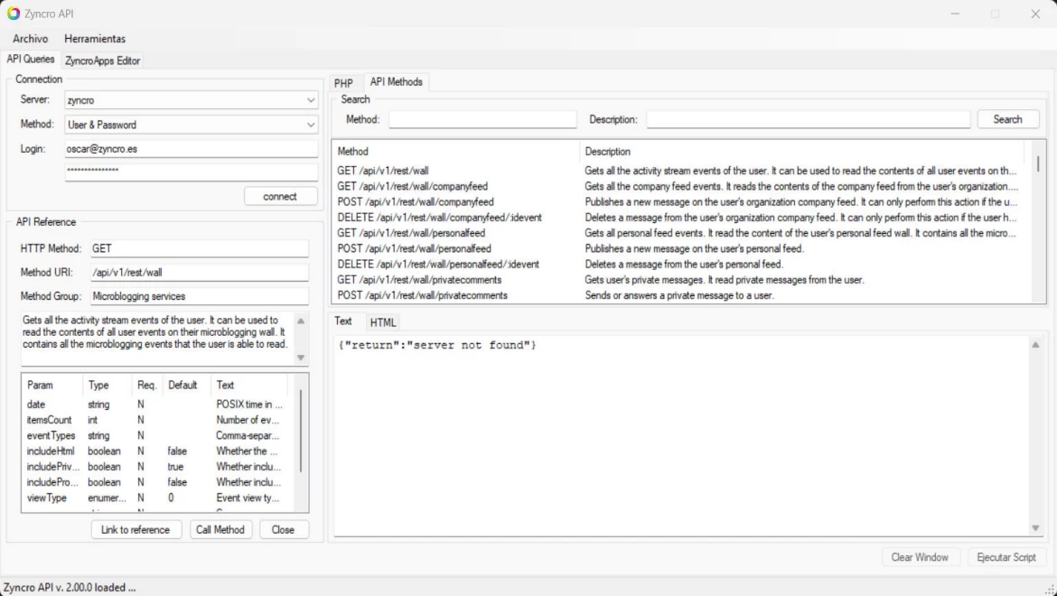Click the Param column header

click(52, 386)
